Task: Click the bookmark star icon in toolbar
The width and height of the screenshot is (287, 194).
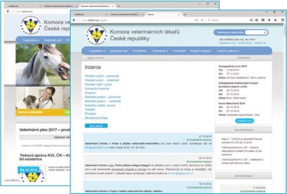Action: (251, 21)
